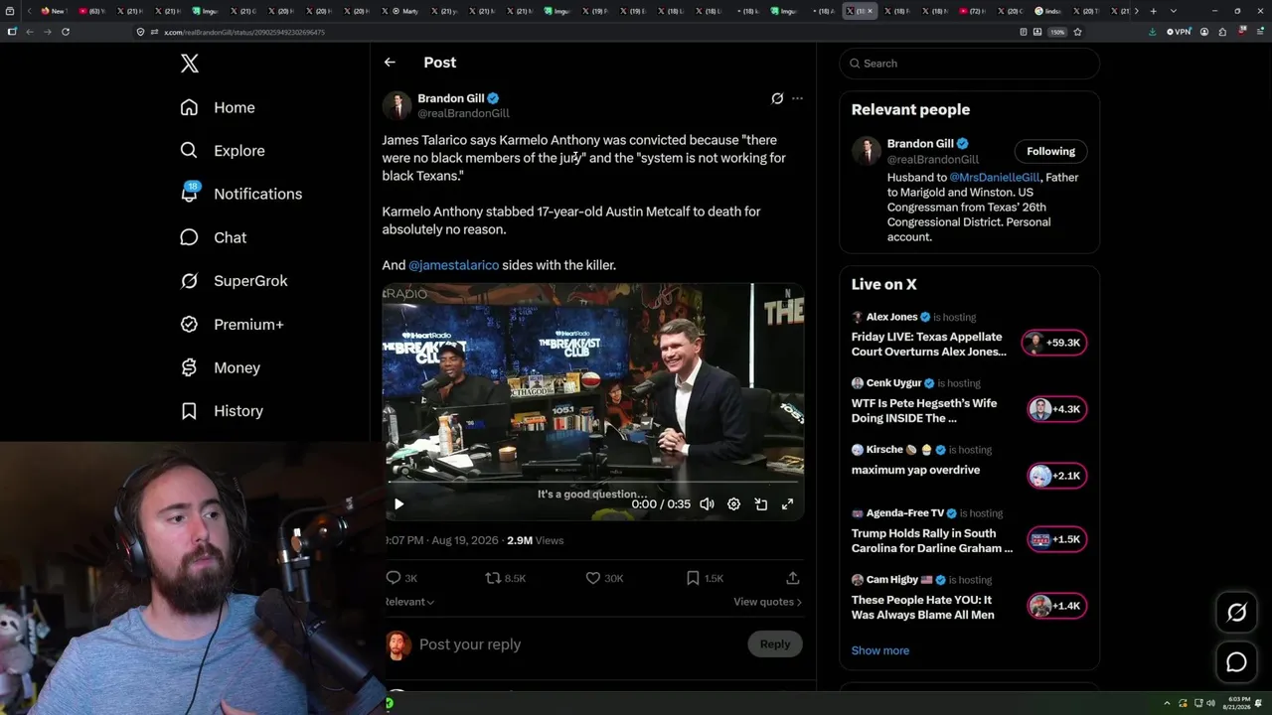The width and height of the screenshot is (1272, 715).
Task: Reload the page in the browser
Action: 66,32
